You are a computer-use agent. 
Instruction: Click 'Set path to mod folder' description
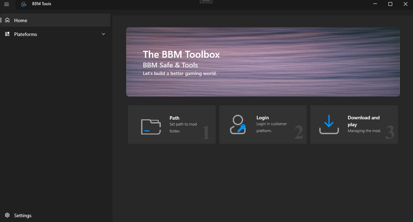pos(183,128)
